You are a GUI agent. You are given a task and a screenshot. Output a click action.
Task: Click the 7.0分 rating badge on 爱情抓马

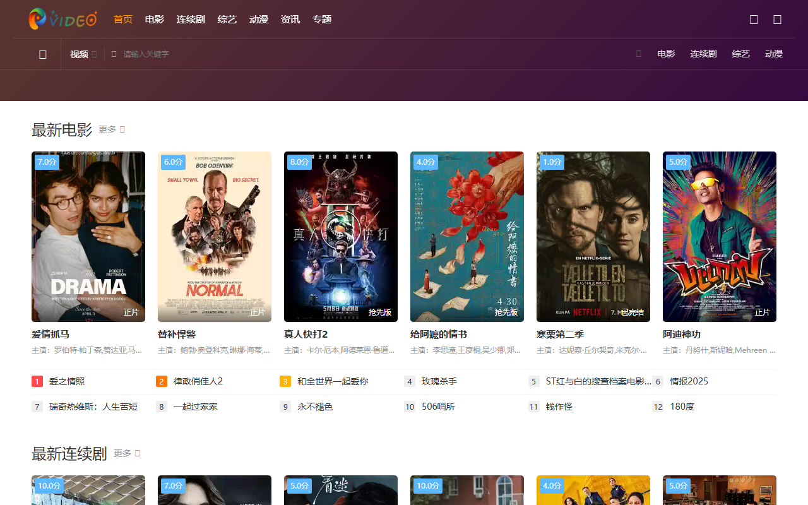tap(47, 162)
